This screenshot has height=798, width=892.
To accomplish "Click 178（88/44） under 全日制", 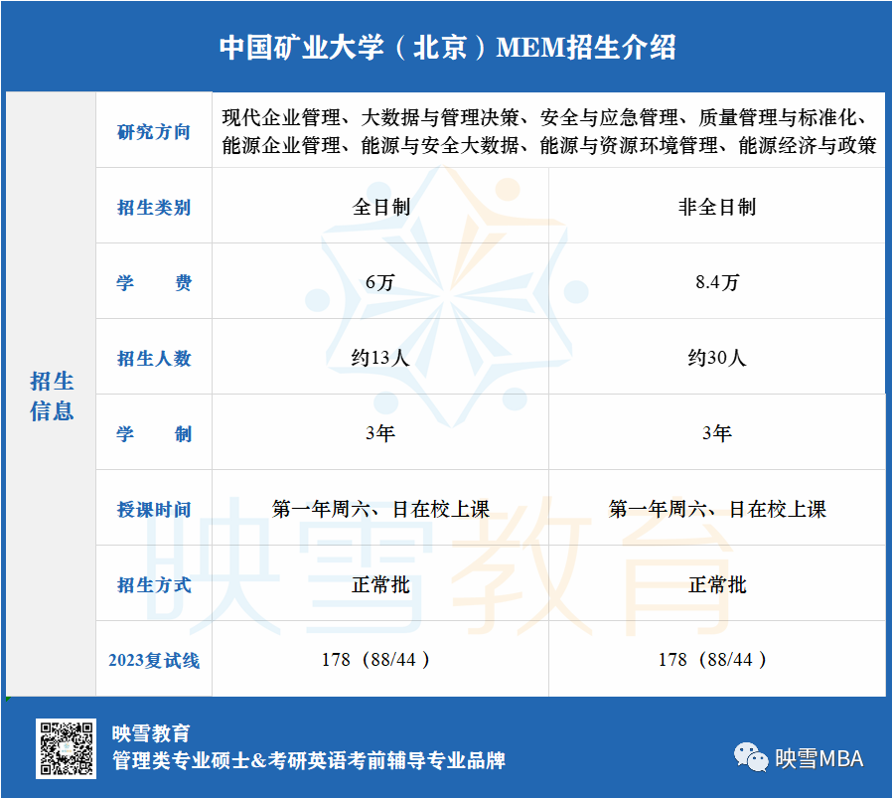I will point(376,659).
